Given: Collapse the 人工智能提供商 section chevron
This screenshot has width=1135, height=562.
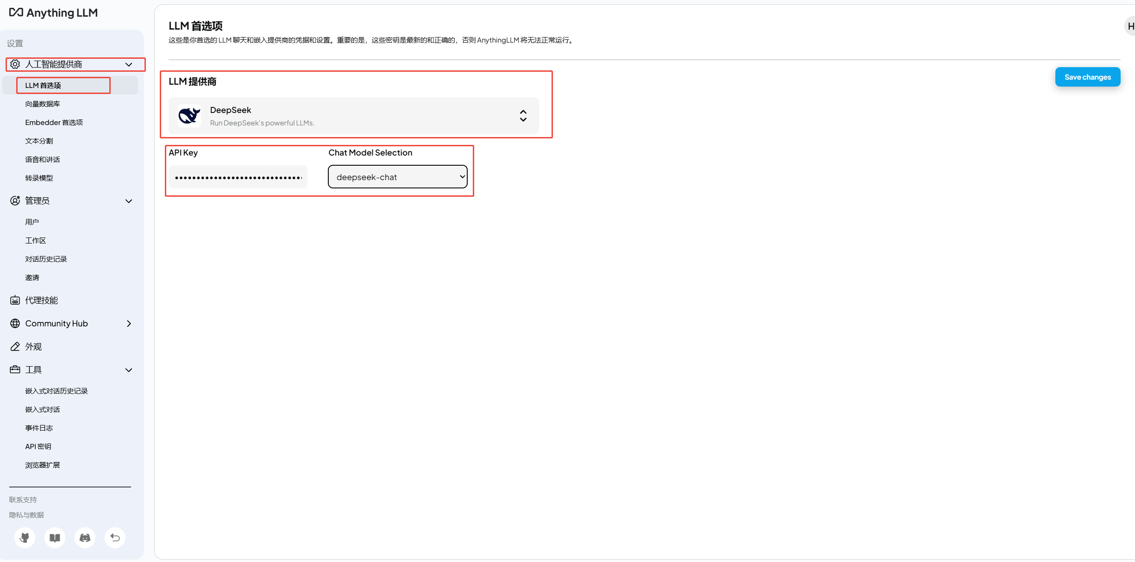Looking at the screenshot, I should point(129,64).
